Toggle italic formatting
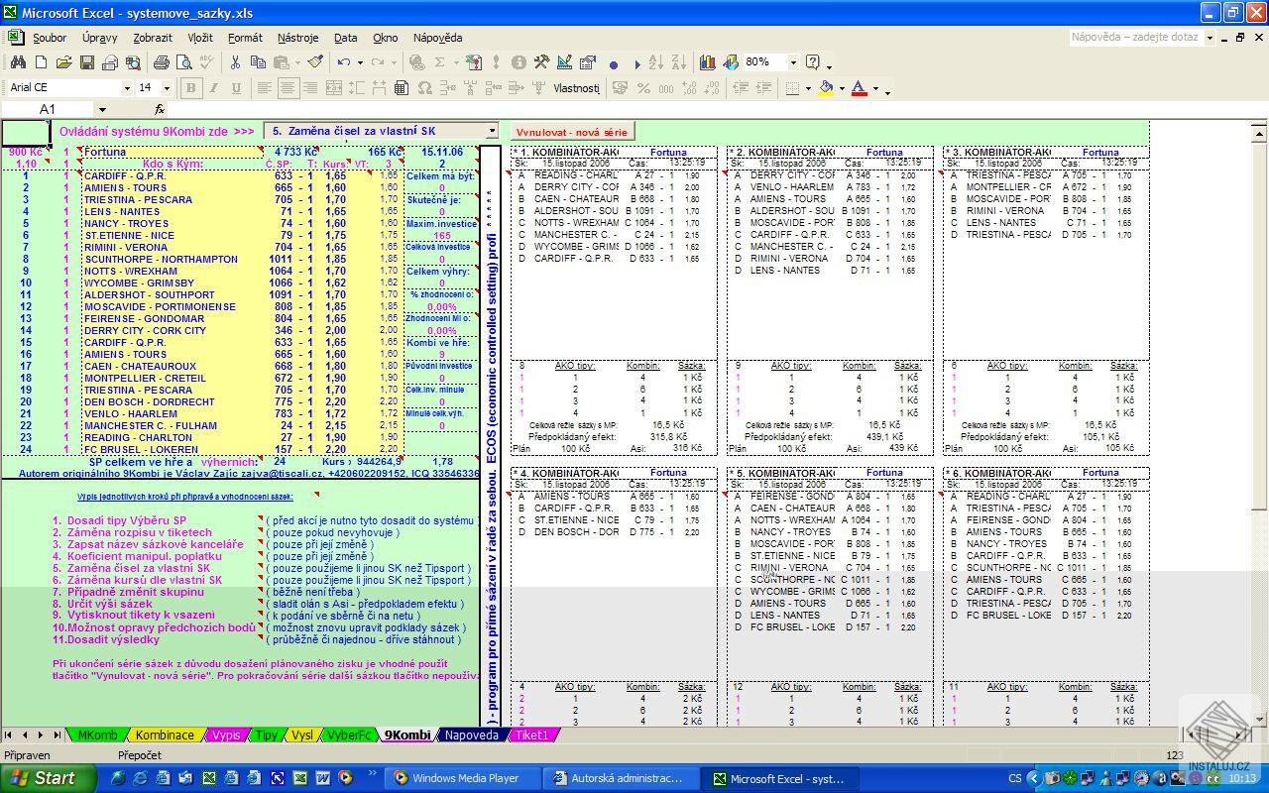Image resolution: width=1269 pixels, height=793 pixels. tap(213, 88)
